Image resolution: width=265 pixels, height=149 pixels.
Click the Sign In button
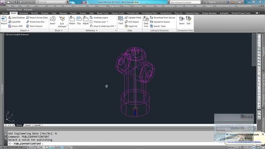coord(211,2)
